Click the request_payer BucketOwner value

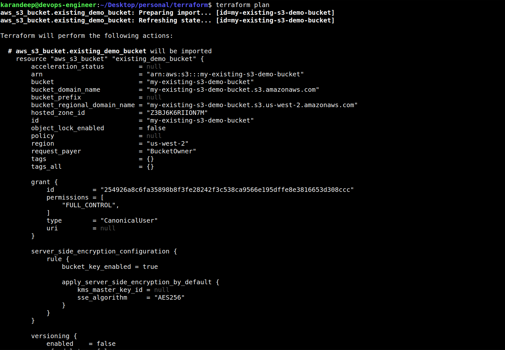pos(171,151)
